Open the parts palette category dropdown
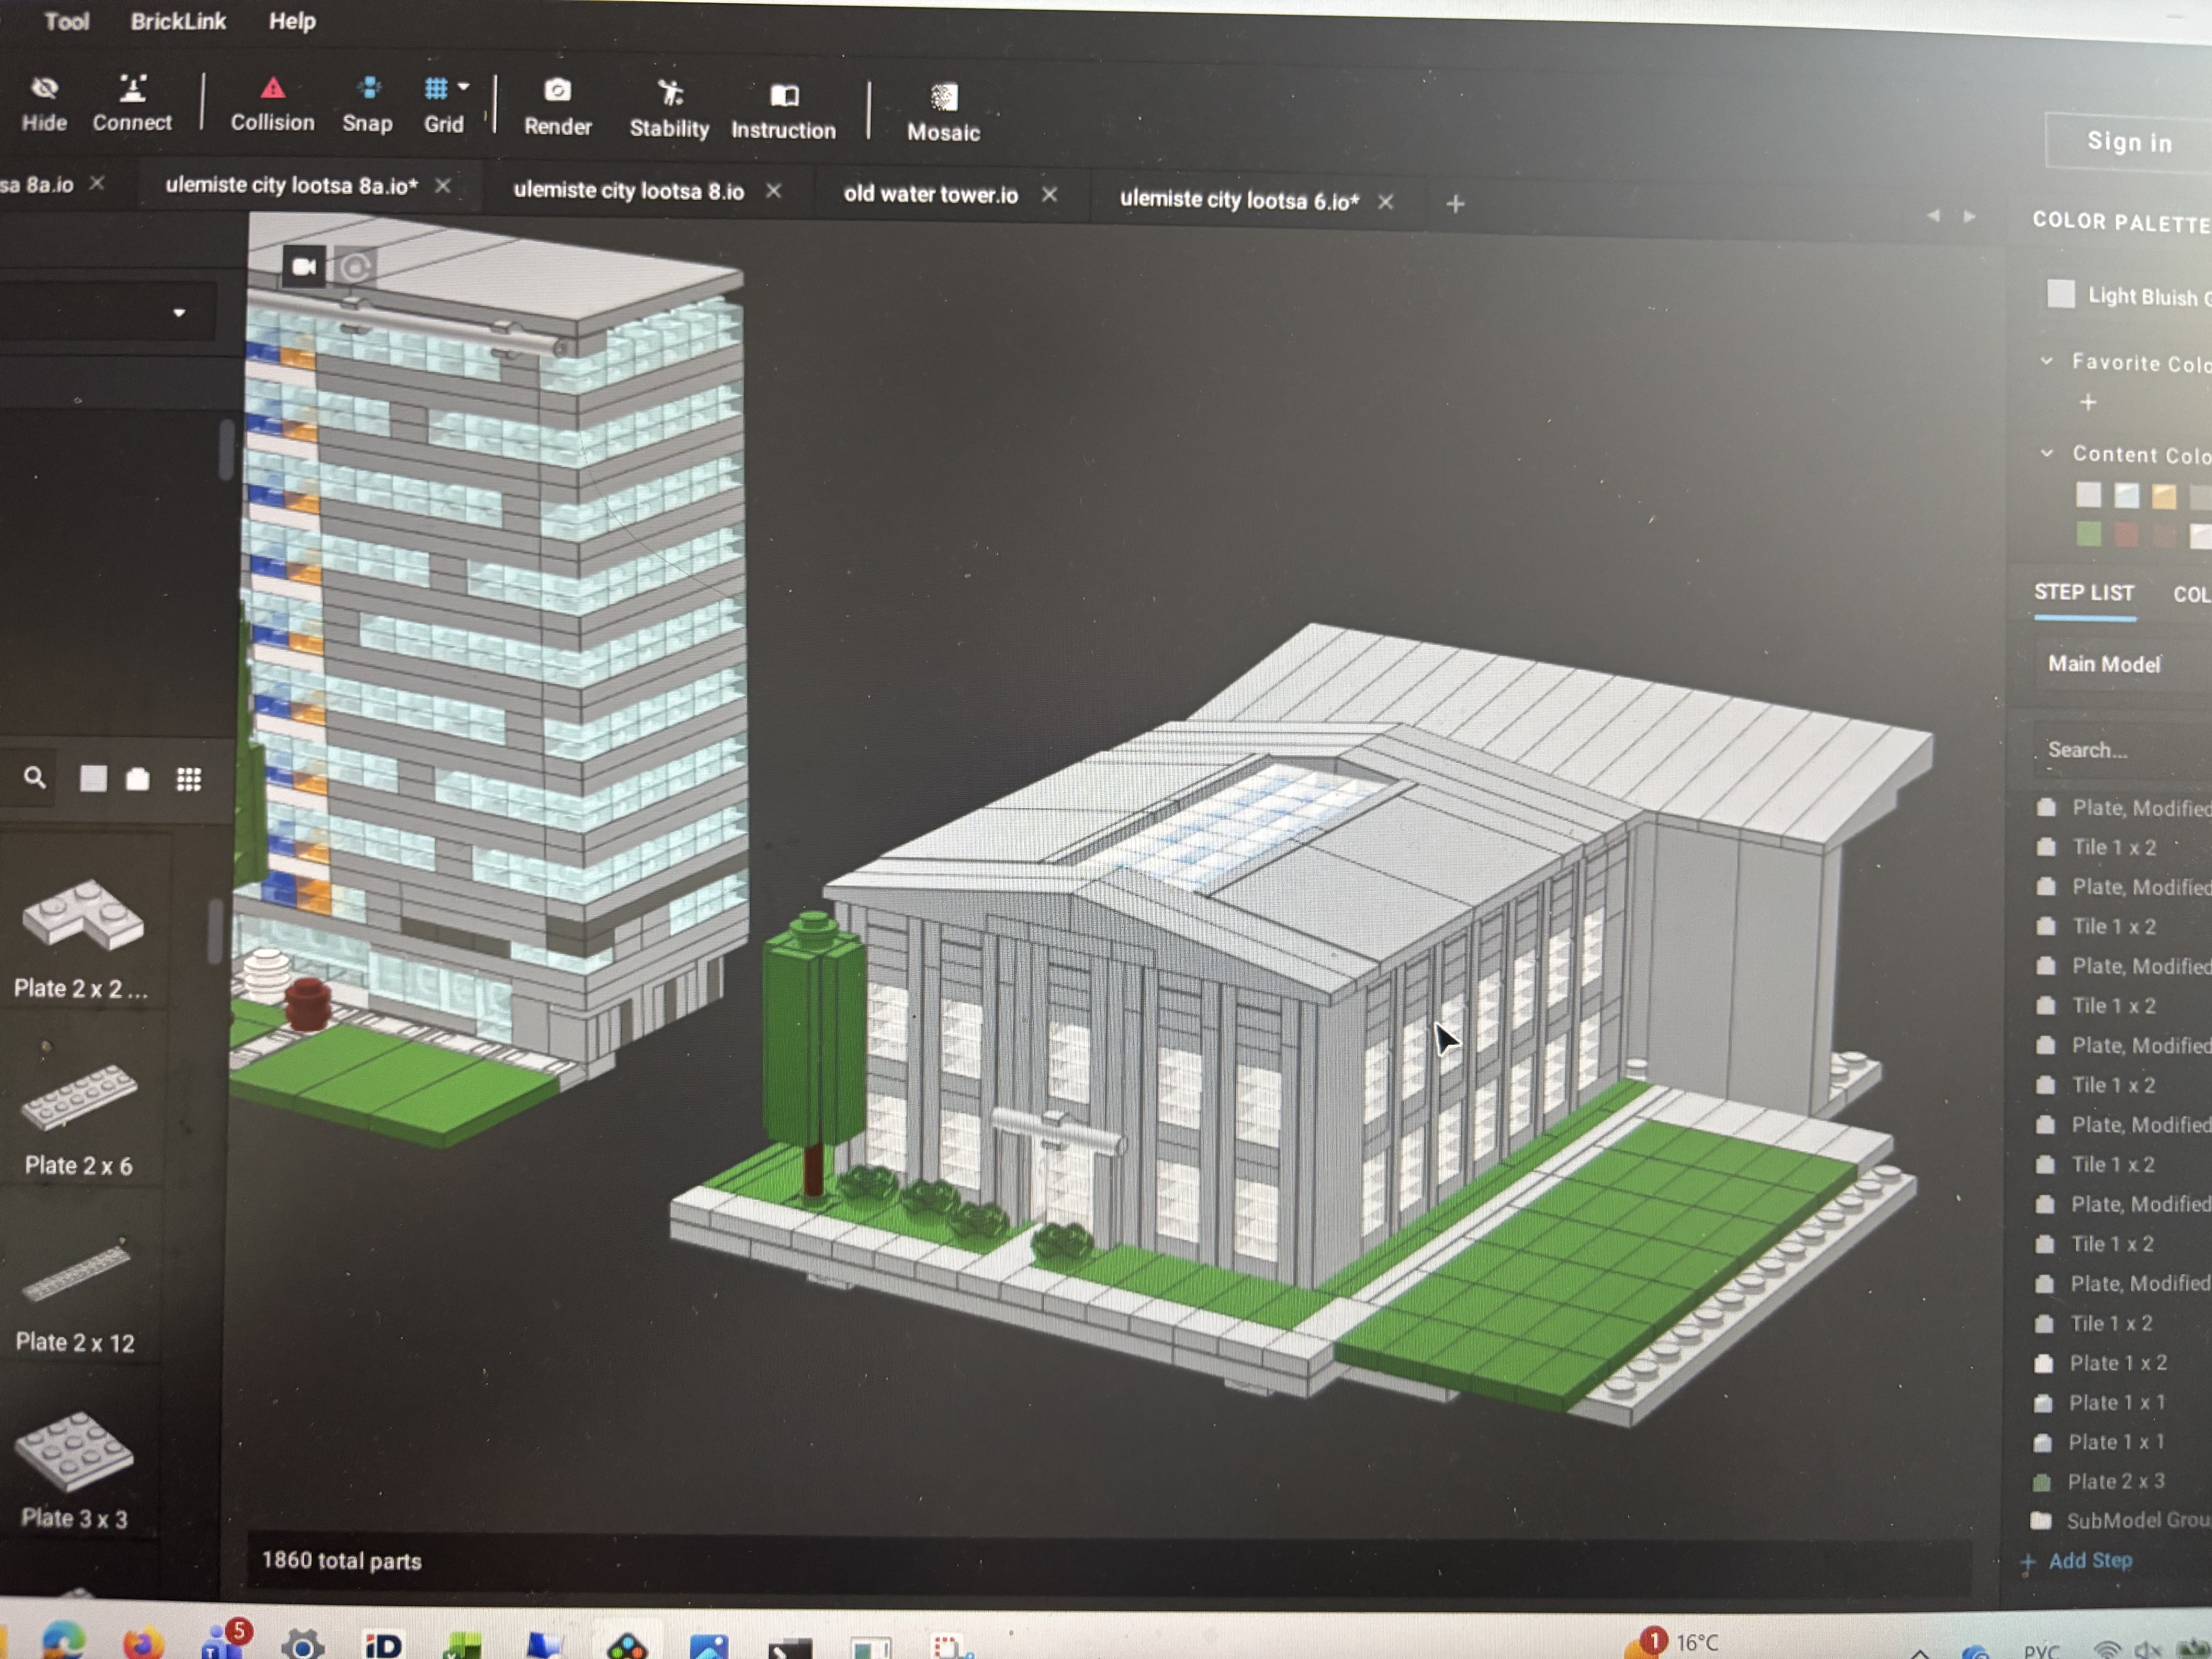 point(179,313)
